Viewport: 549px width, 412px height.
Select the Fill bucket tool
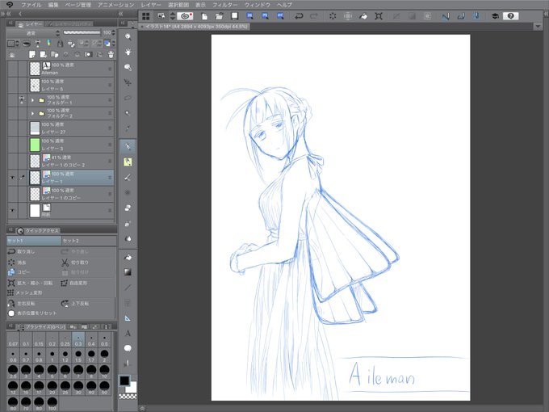(128, 257)
